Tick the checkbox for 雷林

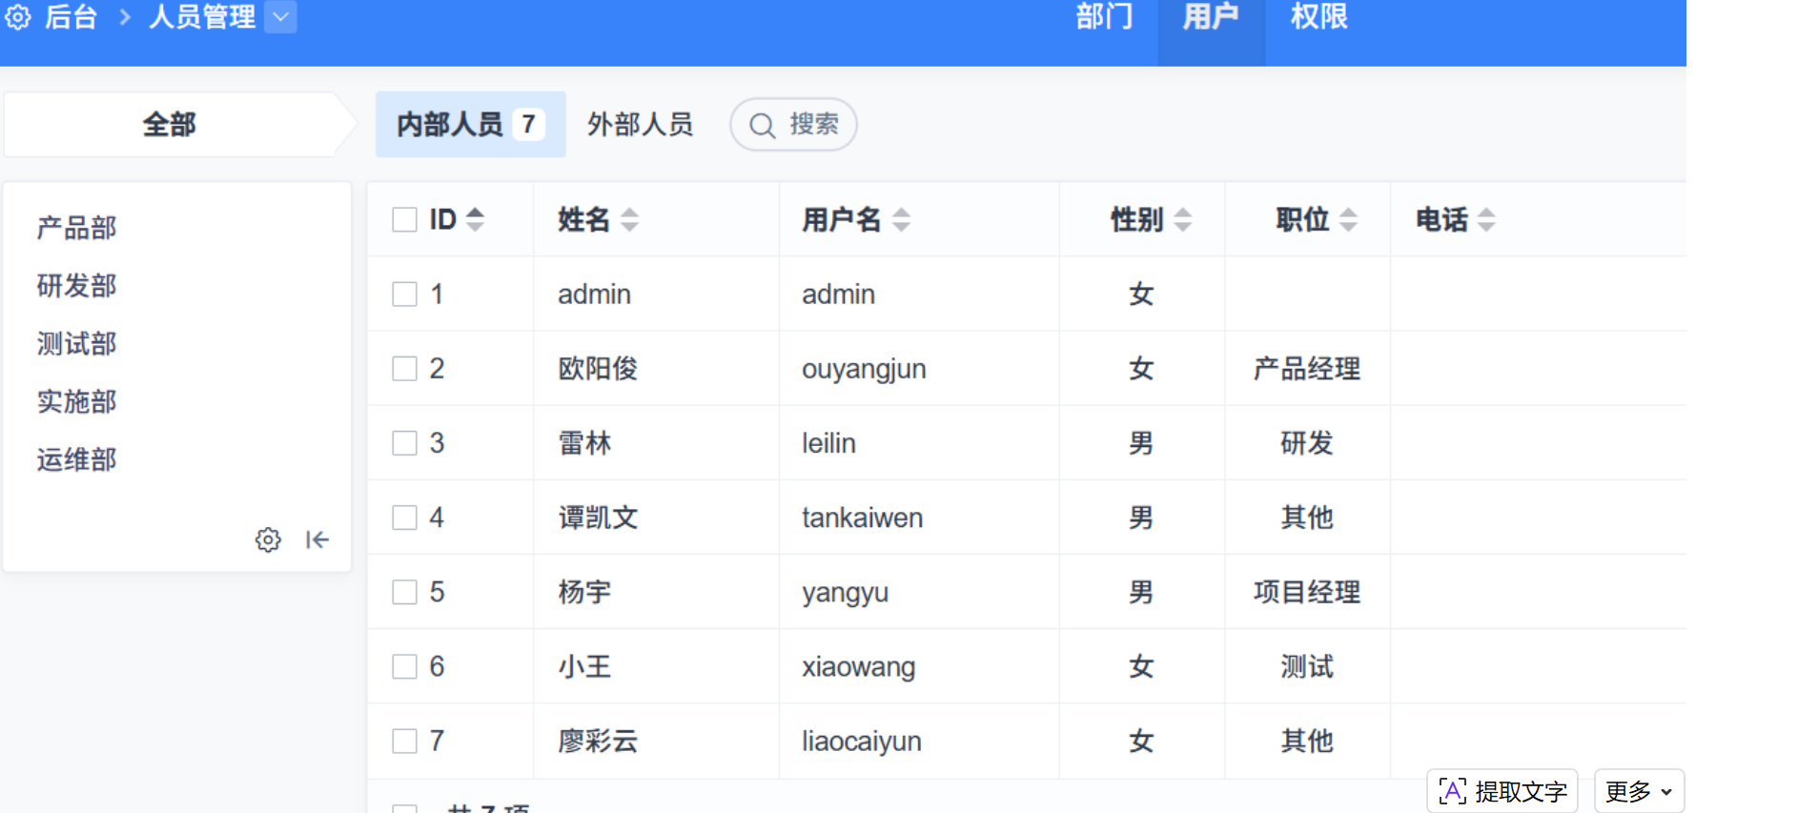coord(405,443)
